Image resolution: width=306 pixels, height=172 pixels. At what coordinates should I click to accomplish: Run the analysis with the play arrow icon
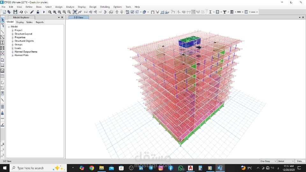coord(44,12)
